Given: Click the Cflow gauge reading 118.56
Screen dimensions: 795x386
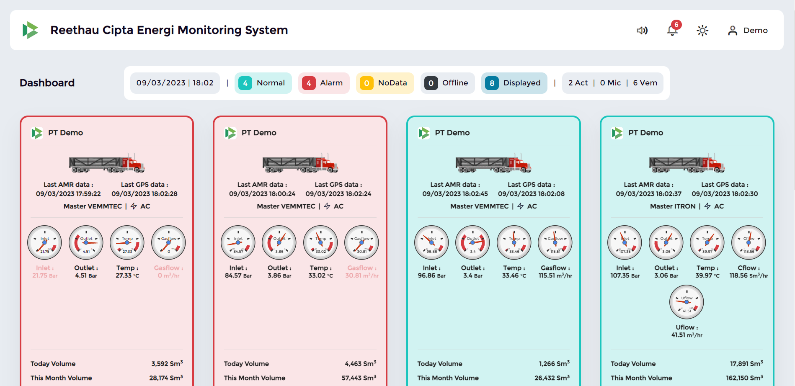Looking at the screenshot, I should tap(749, 242).
